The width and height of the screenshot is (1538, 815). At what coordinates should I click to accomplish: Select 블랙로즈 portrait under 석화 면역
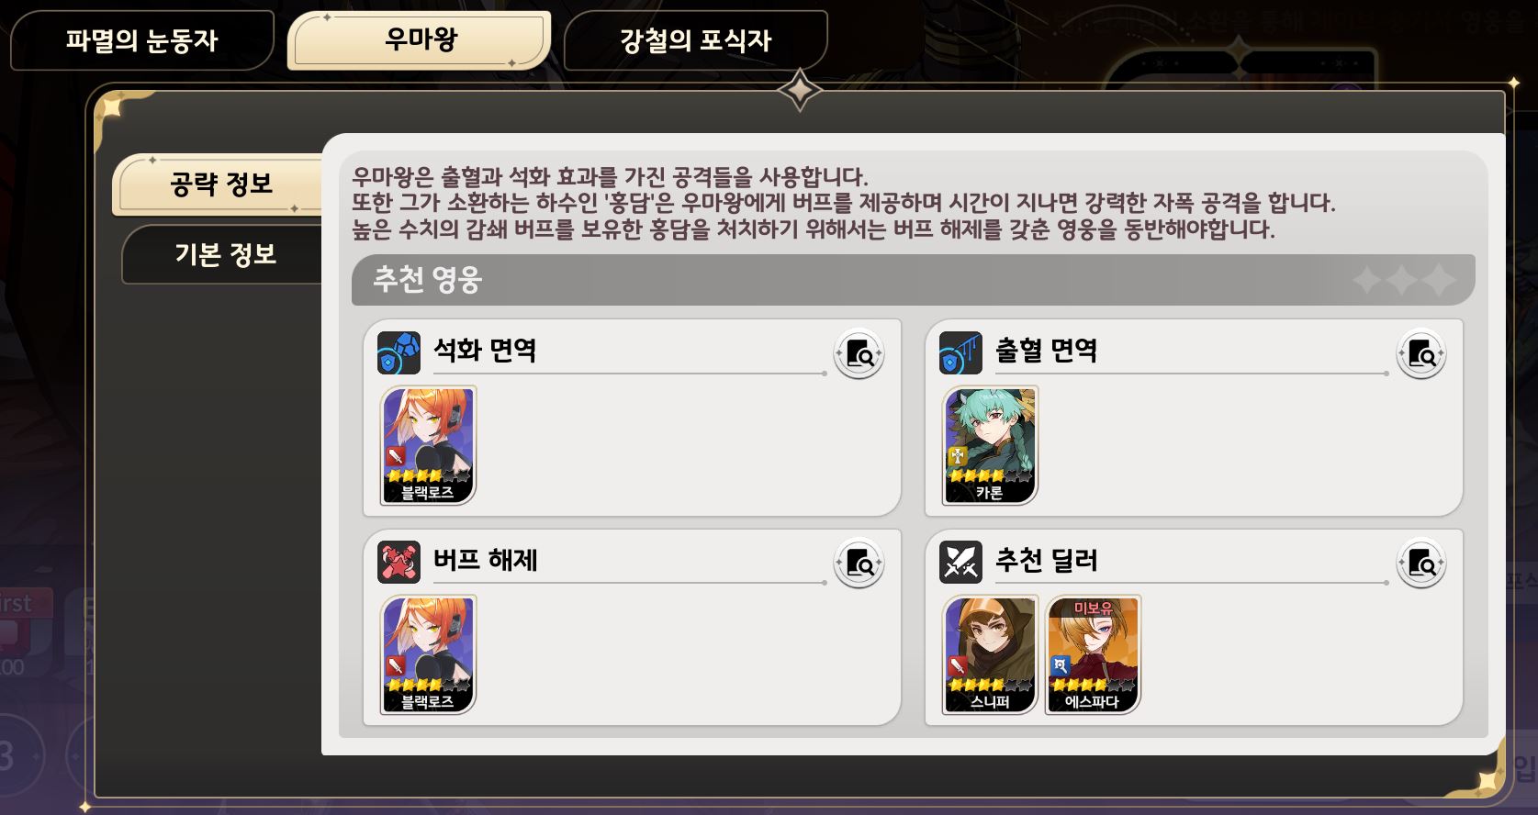click(x=428, y=445)
